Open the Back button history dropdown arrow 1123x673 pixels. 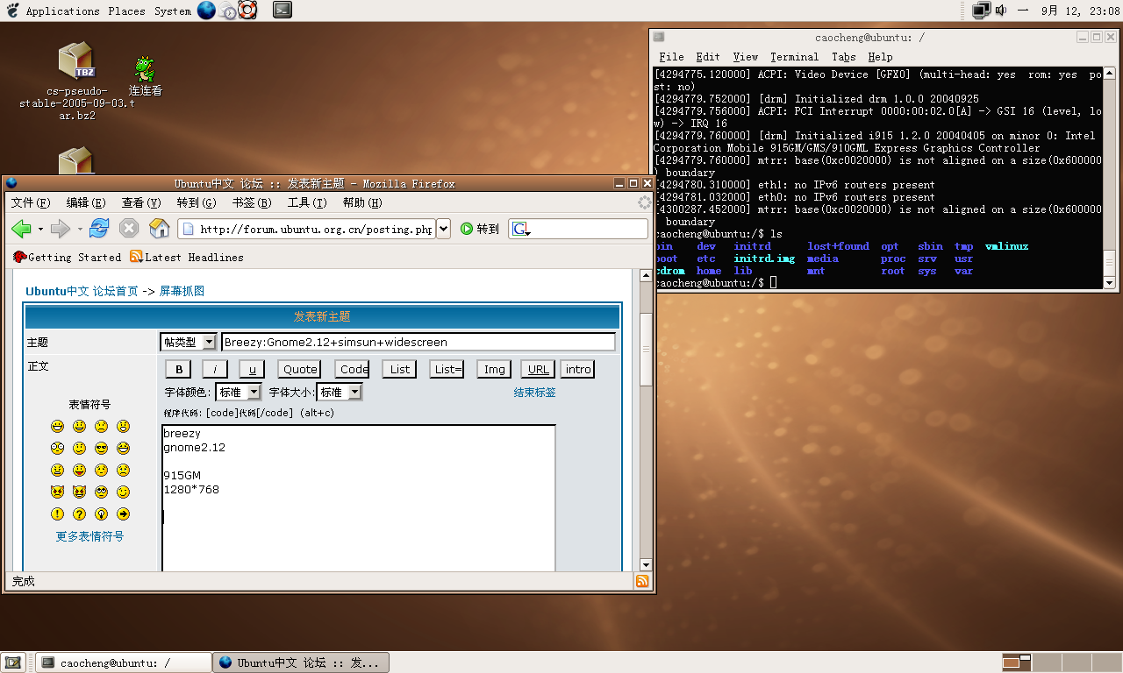coord(40,230)
